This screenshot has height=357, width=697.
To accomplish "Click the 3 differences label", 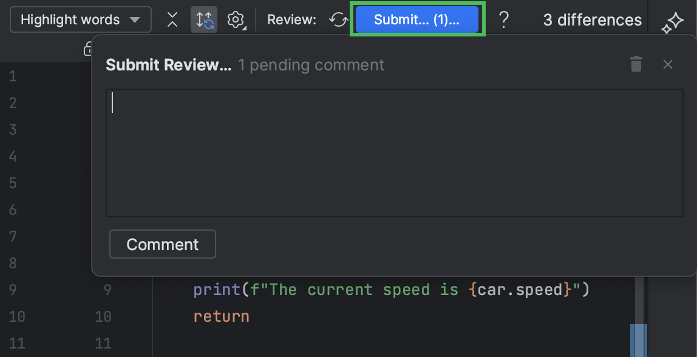I will point(592,19).
